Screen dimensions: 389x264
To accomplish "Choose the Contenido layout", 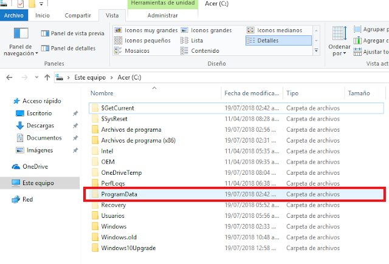I will click(x=200, y=51).
